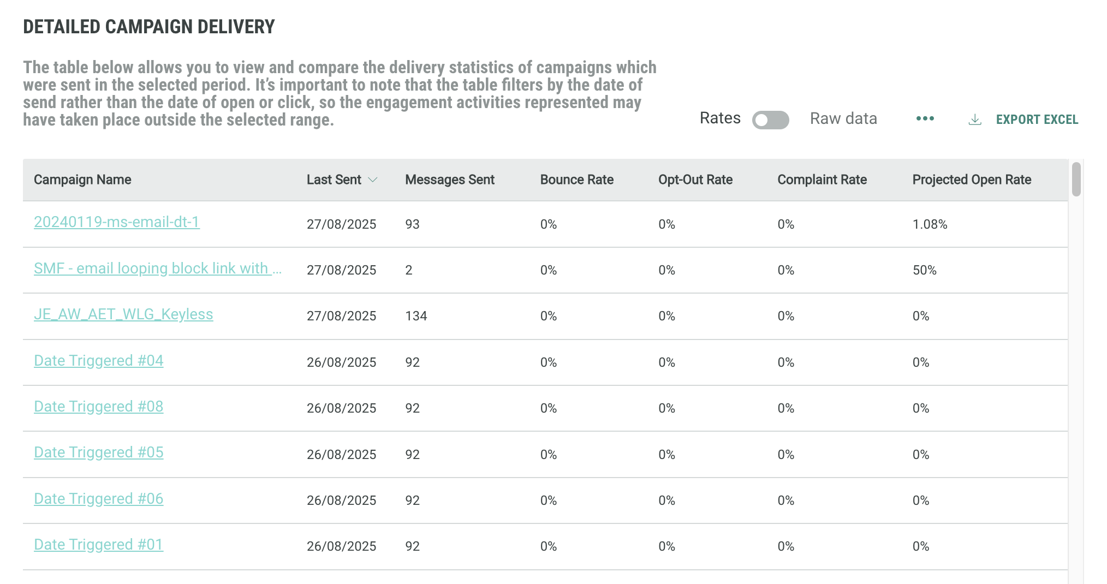
Task: Open the Date Triggered #08 campaign
Action: click(99, 407)
